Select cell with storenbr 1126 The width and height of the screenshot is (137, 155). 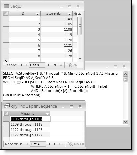click(56, 51)
